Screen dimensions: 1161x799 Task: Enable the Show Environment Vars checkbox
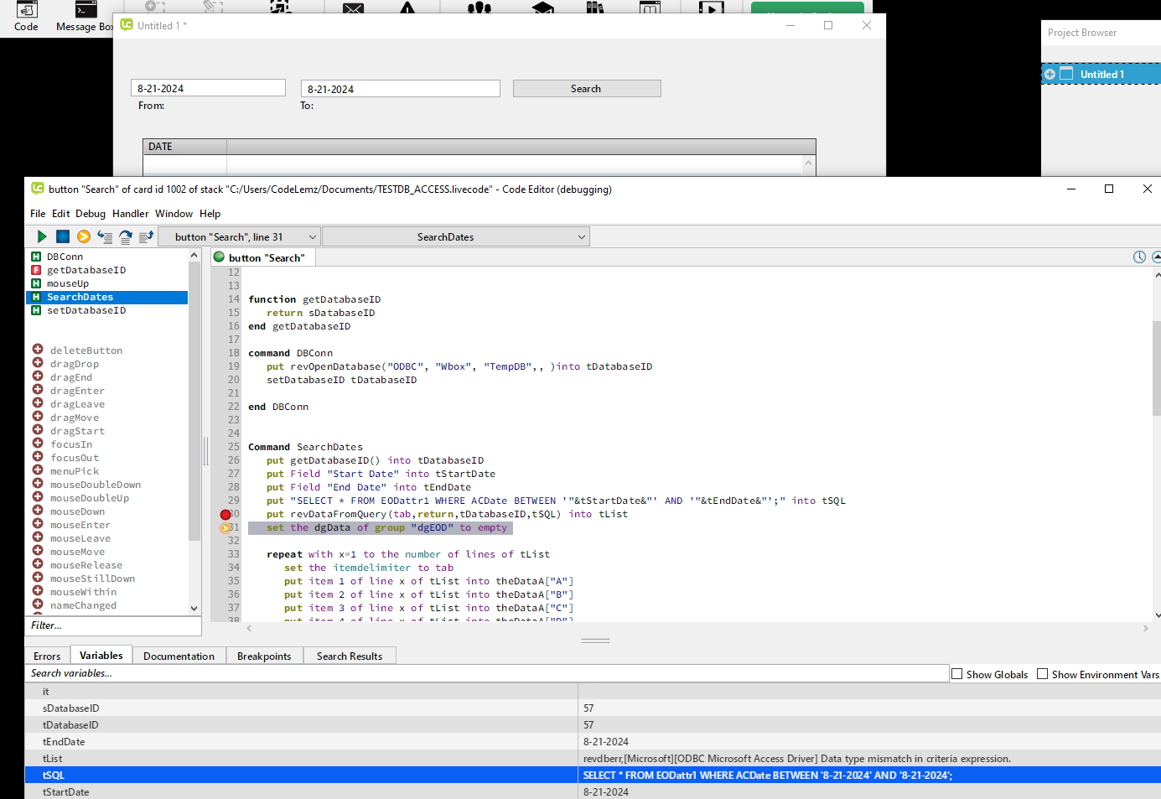pyautogui.click(x=1043, y=674)
